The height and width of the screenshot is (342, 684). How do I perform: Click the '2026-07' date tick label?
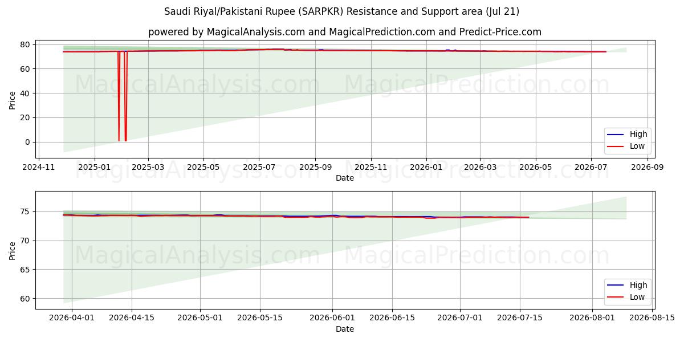pyautogui.click(x=591, y=167)
